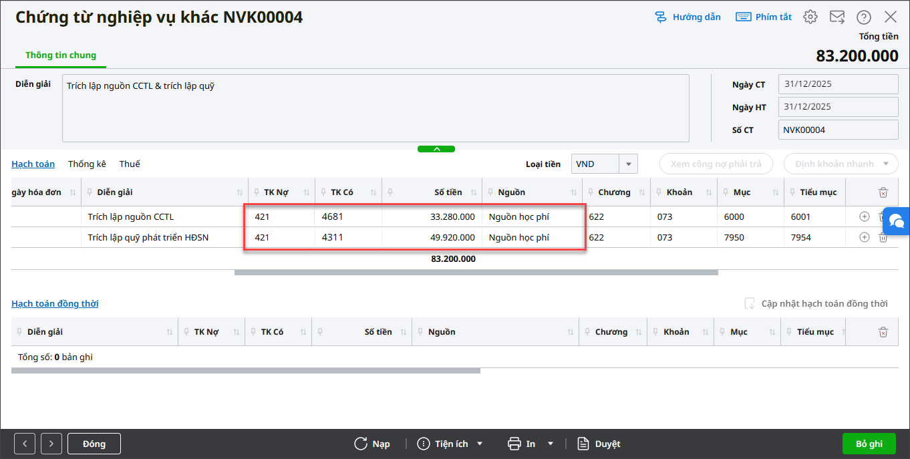Click the Duyệt browse button
The width and height of the screenshot is (910, 459).
(x=599, y=444)
